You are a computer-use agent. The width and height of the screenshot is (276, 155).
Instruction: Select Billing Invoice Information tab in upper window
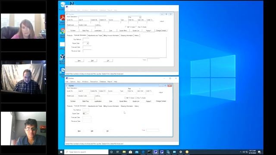pyautogui.click(x=111, y=35)
